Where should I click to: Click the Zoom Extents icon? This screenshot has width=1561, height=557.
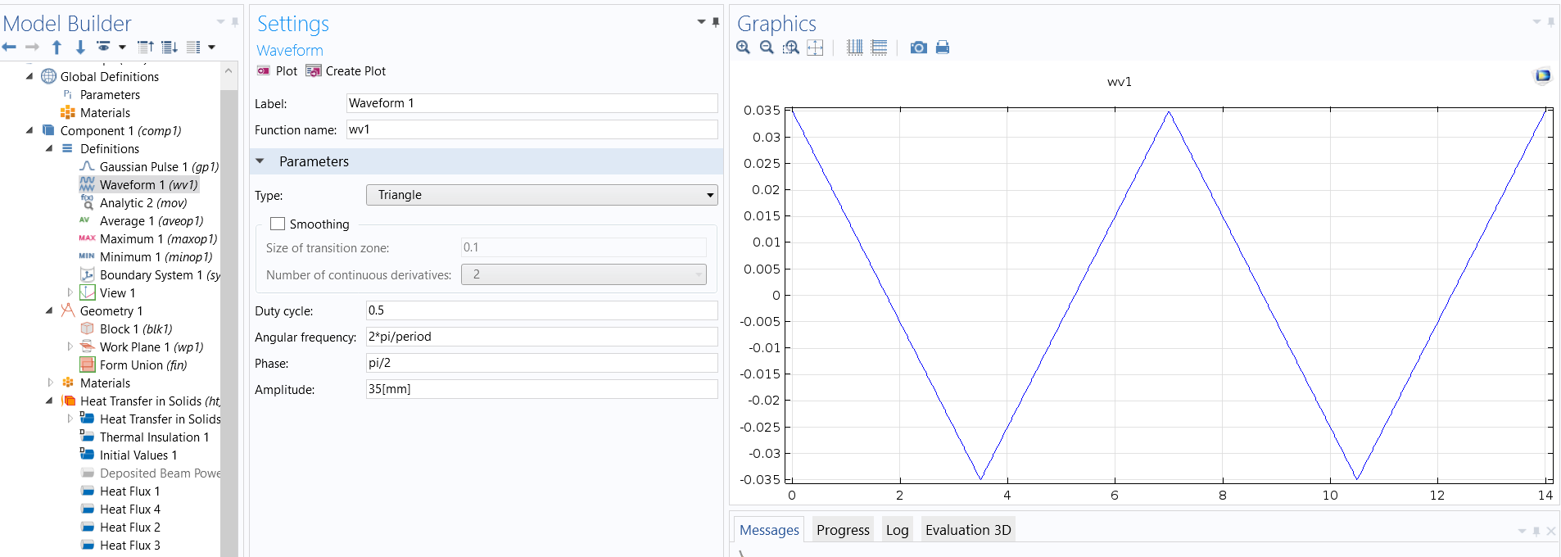(815, 48)
